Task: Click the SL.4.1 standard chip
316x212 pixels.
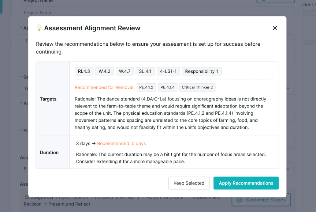Action: 145,71
